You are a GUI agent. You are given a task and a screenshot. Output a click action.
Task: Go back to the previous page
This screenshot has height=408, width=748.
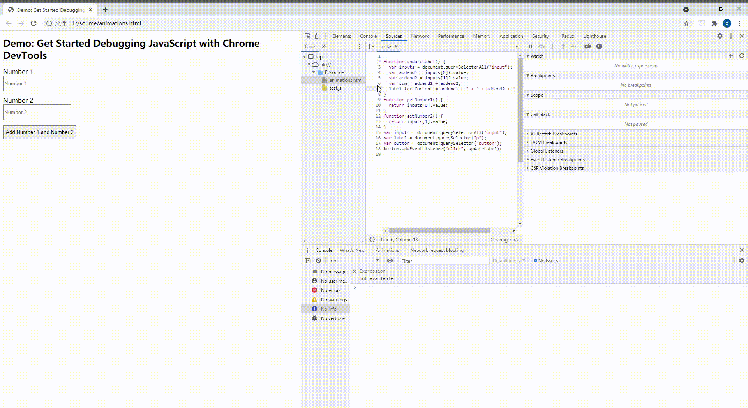[9, 23]
